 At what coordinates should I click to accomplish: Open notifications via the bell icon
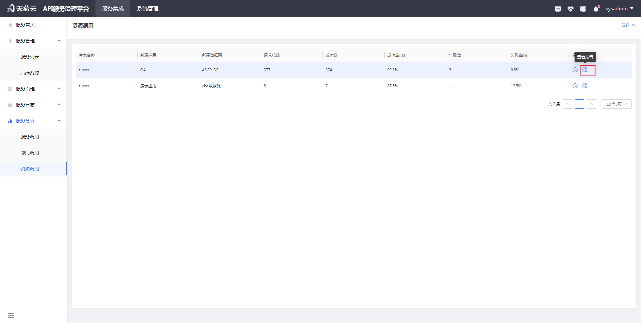(x=596, y=9)
